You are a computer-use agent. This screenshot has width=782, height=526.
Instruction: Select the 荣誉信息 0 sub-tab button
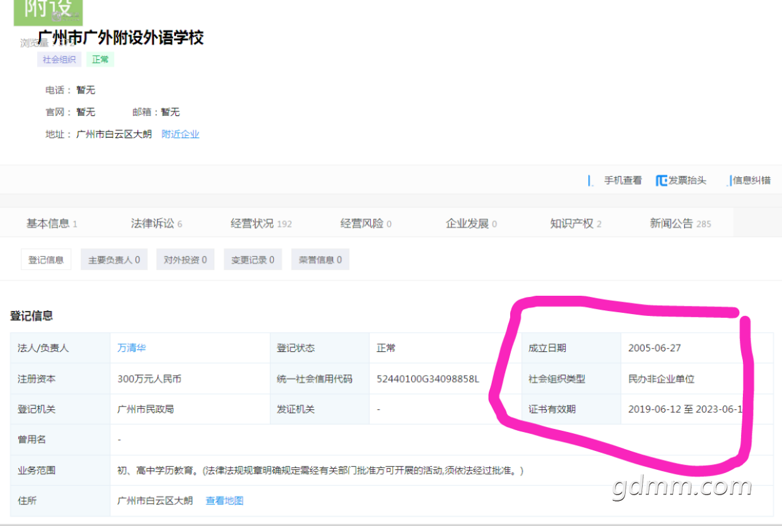pyautogui.click(x=320, y=260)
